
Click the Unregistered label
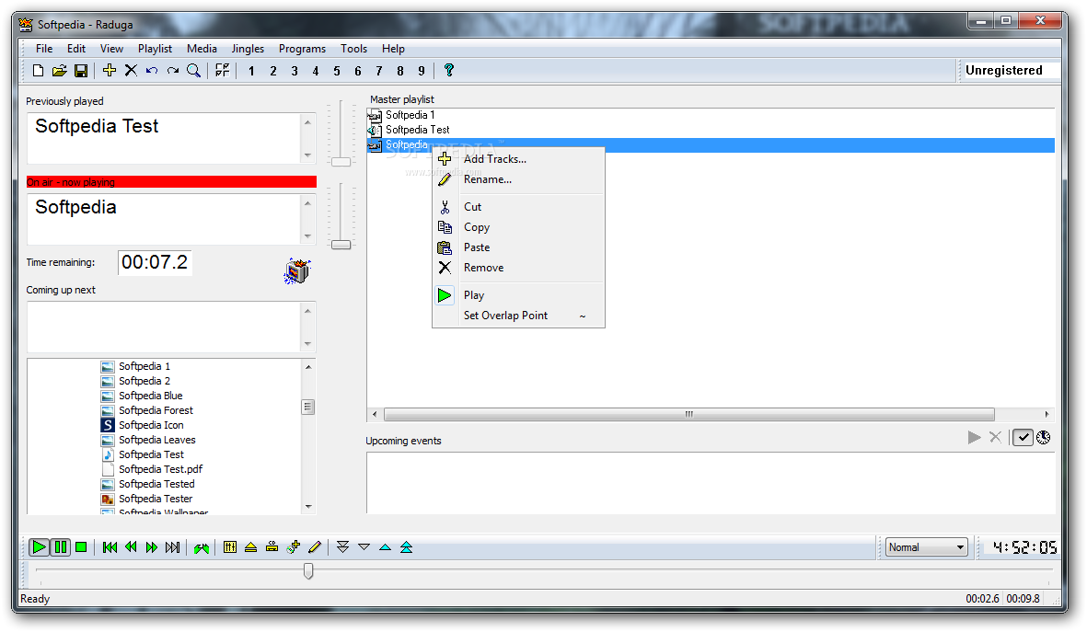point(1004,70)
